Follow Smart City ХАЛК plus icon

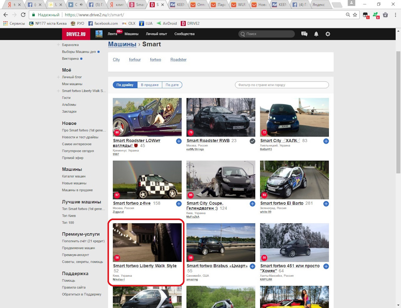pos(326,141)
